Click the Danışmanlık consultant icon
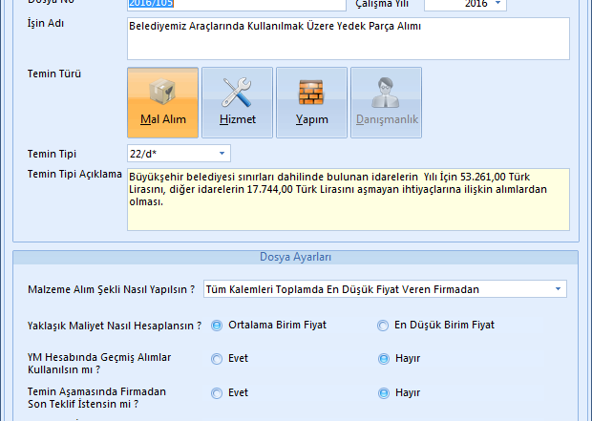The image size is (592, 421). [x=387, y=102]
